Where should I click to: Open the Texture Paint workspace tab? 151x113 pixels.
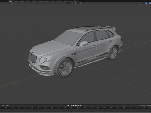point(35,1)
